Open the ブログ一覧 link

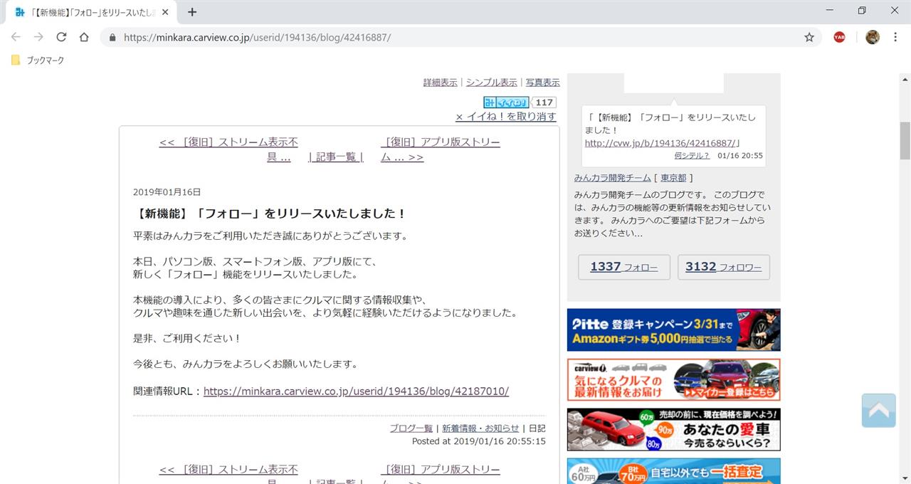pyautogui.click(x=411, y=428)
